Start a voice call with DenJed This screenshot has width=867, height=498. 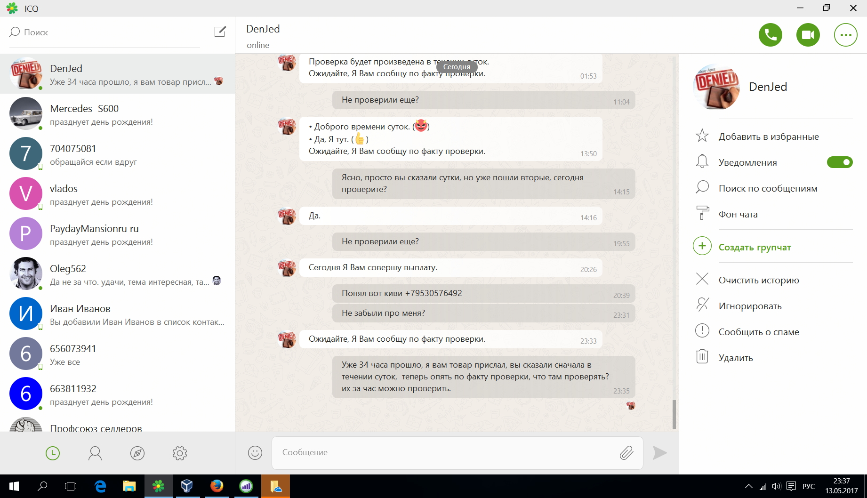click(770, 35)
